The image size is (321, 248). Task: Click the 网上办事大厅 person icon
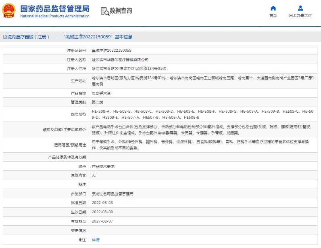coord(300,8)
